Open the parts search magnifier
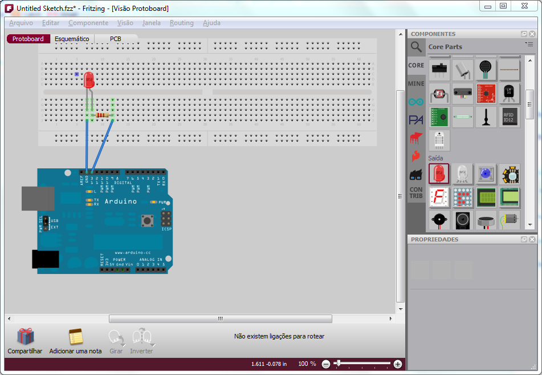 [x=416, y=47]
